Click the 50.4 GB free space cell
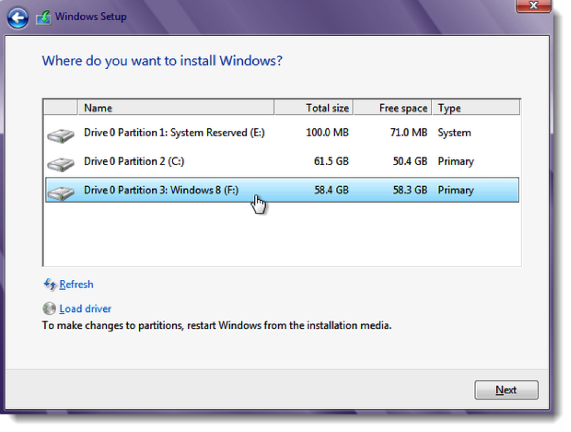 410,161
